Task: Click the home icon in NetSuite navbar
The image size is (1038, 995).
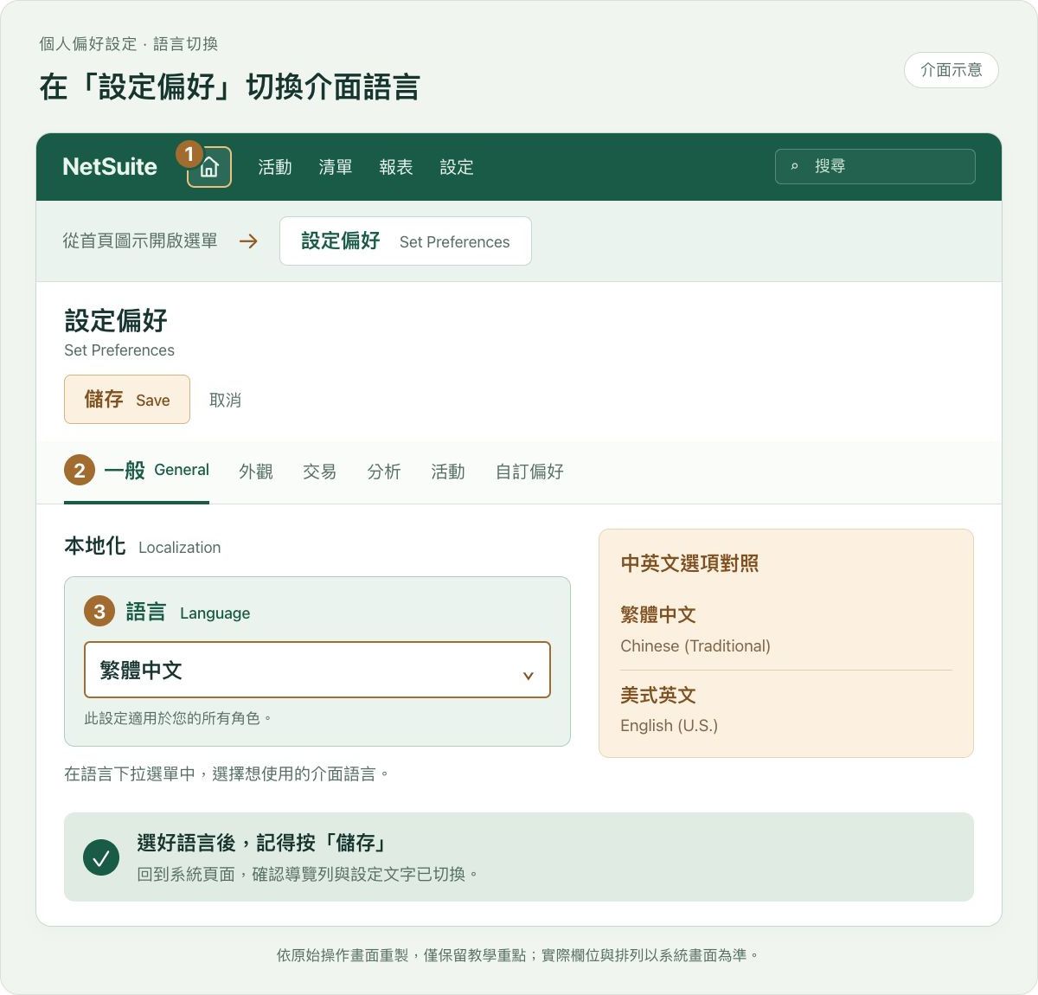Action: click(x=209, y=167)
